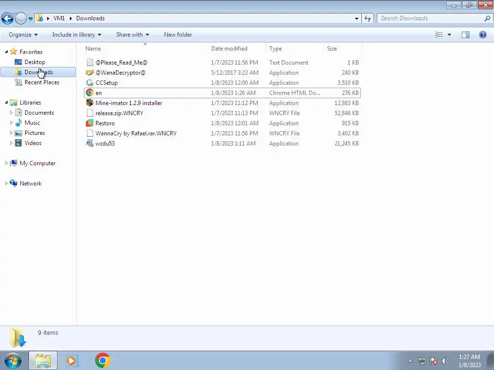This screenshot has height=370, width=494.
Task: Click the file name Mine-imator 1.2.9 installer
Action: click(x=129, y=103)
